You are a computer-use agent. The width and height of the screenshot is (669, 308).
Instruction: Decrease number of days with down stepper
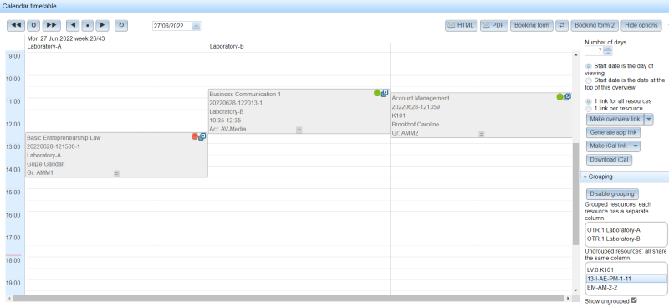tap(608, 53)
